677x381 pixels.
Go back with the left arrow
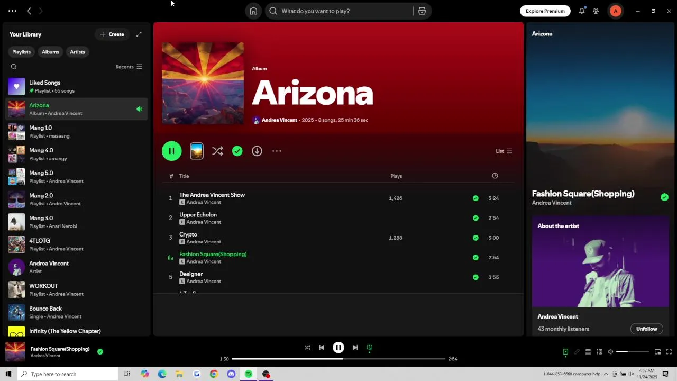click(x=29, y=11)
